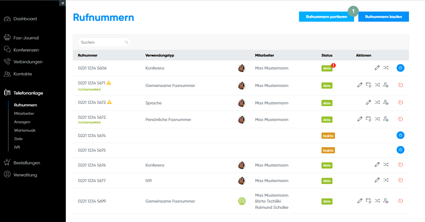The width and height of the screenshot is (425, 222).
Task: Click user-assign icon for 0221 1234 5699
Action: click(386, 201)
